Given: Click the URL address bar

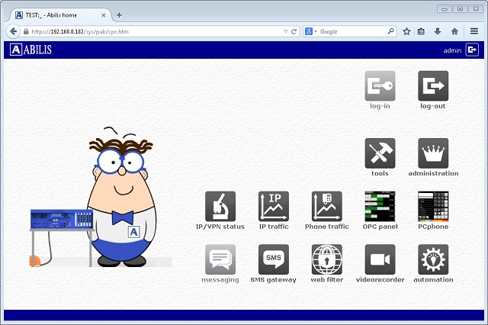Looking at the screenshot, I should [152, 31].
